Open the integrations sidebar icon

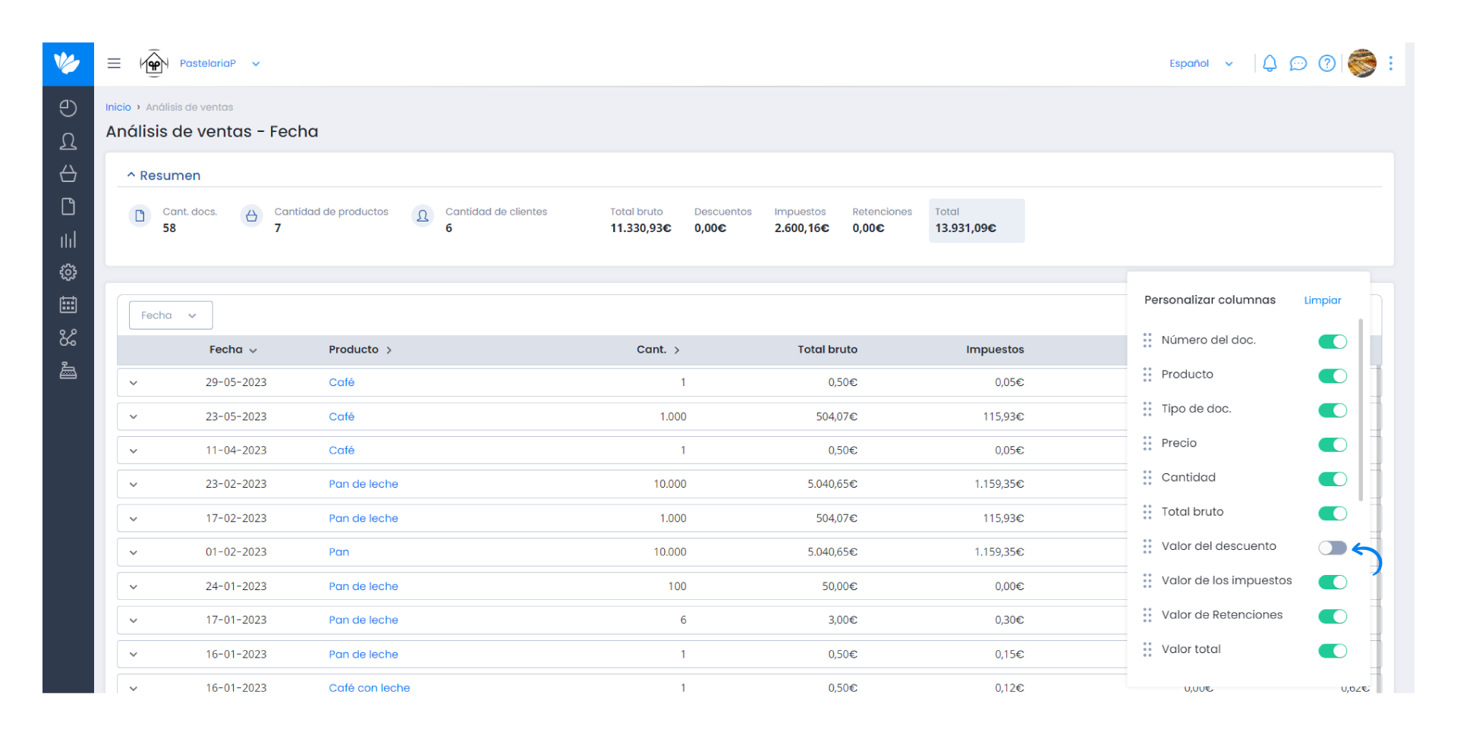tap(68, 338)
